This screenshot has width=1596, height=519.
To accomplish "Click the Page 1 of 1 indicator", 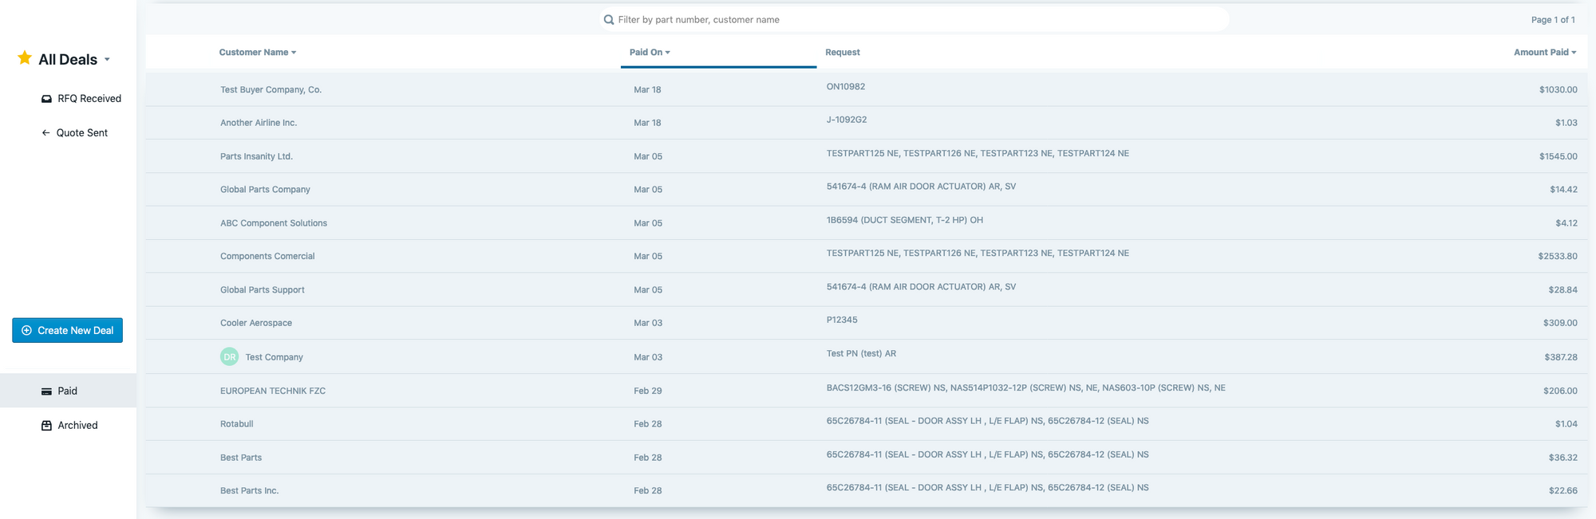I will (x=1552, y=20).
